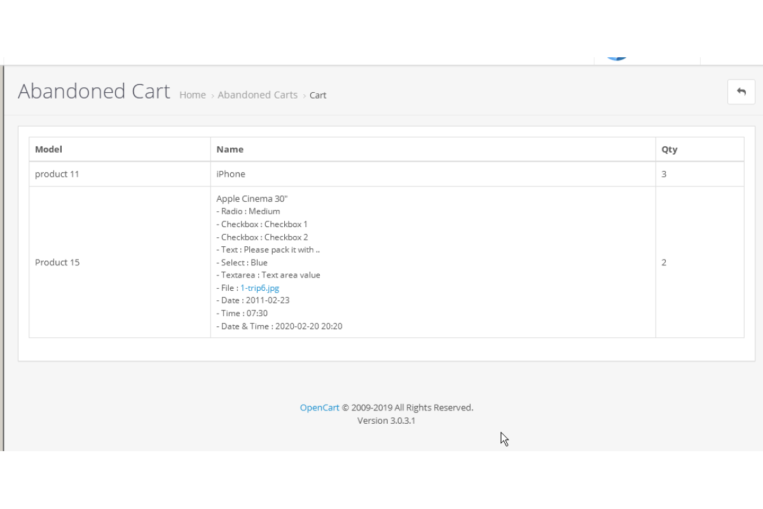
Task: Click the Model column header
Action: point(48,150)
